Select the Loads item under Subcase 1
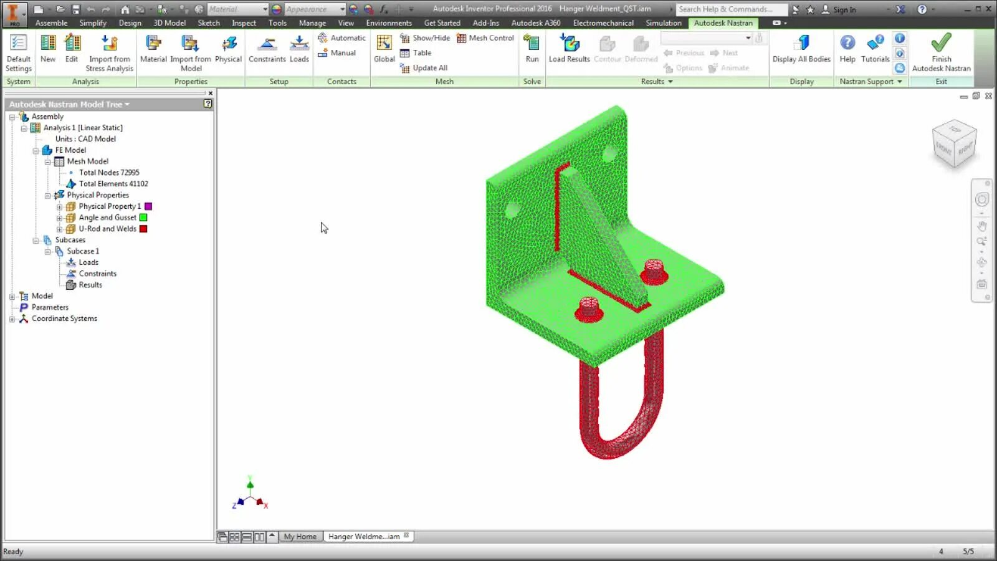The width and height of the screenshot is (997, 561). (x=88, y=262)
